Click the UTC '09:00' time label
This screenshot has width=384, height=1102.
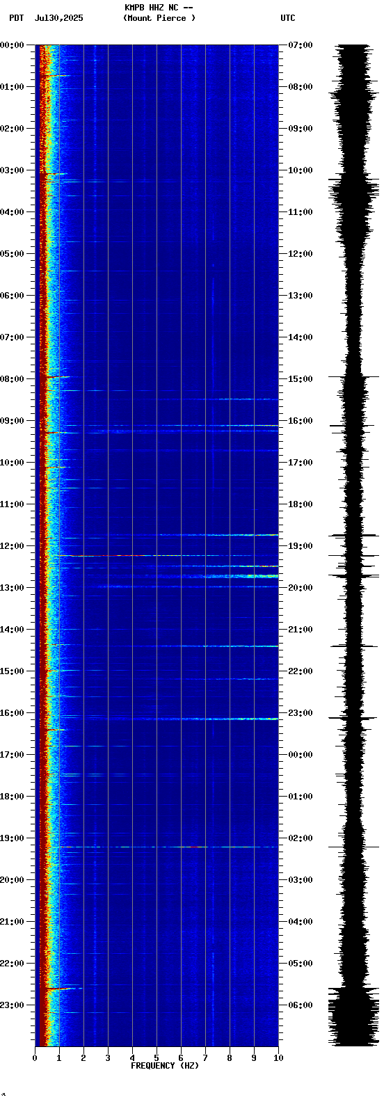(x=301, y=129)
